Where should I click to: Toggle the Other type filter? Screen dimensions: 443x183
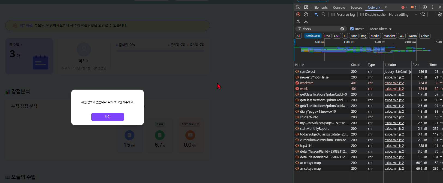coord(425,36)
